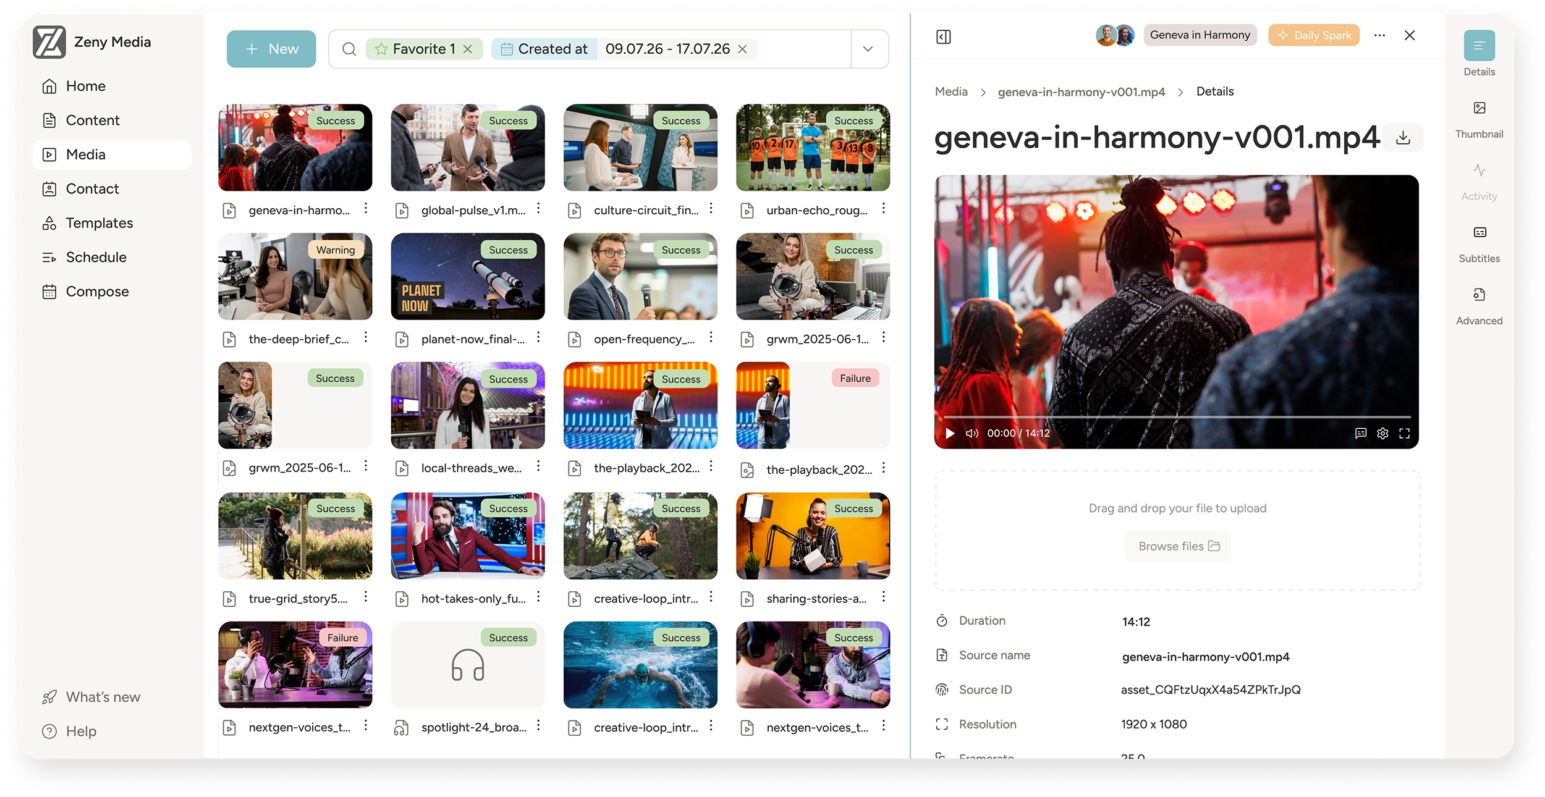Image resolution: width=1545 pixels, height=797 pixels.
Task: Switch to the Advanced tab
Action: pos(1479,307)
